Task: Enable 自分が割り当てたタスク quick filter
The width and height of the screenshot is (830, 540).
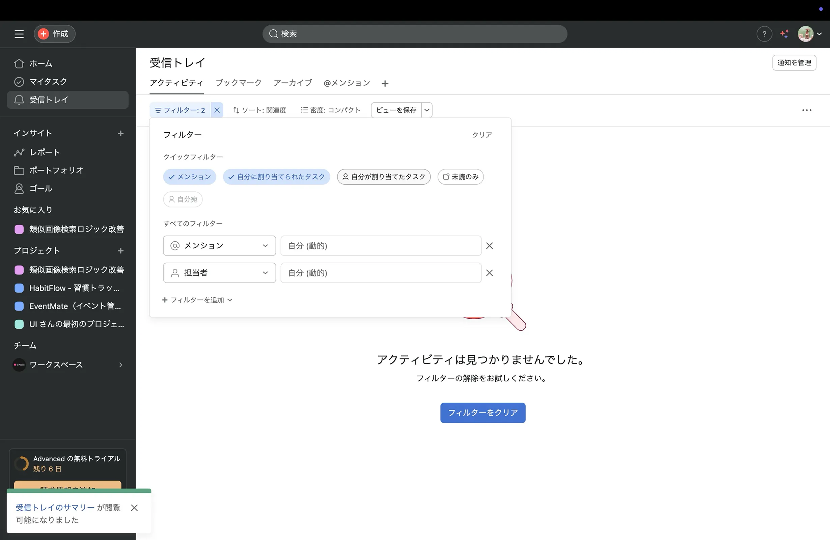Action: 384,177
